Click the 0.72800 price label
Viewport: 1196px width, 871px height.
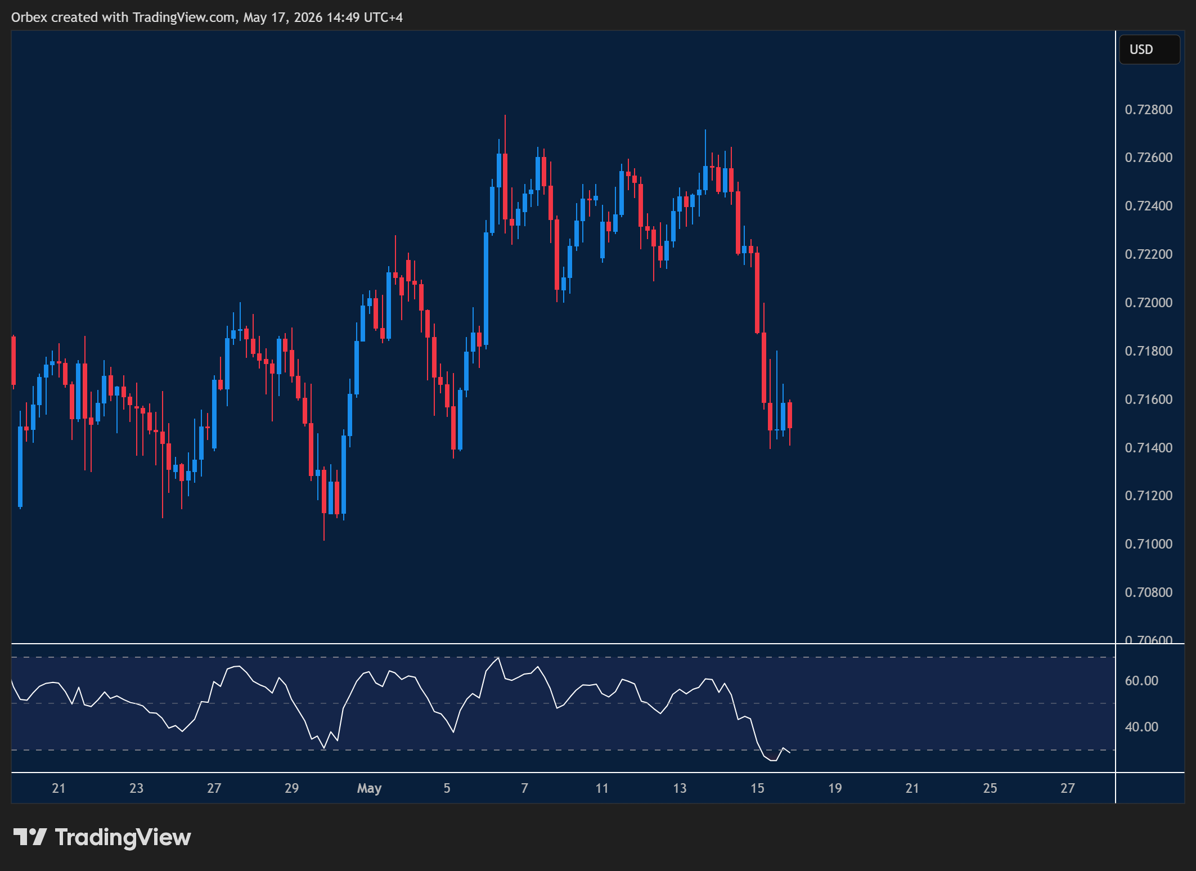point(1149,110)
